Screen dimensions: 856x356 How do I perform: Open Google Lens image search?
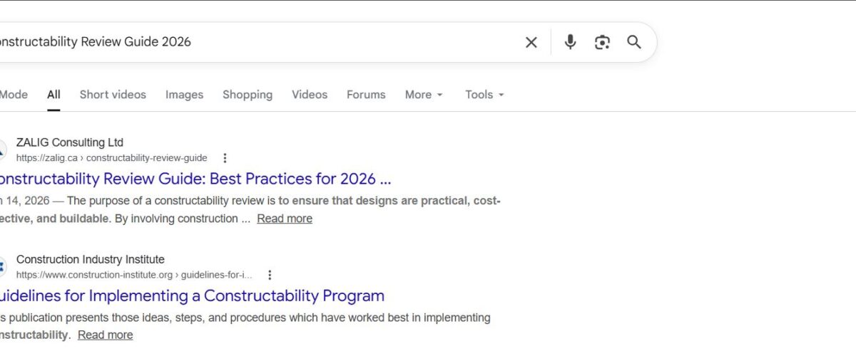tap(602, 42)
